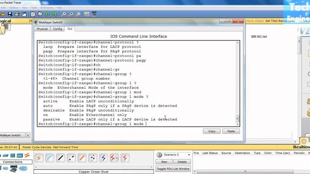Click the IEEE 802.3ad note text
This screenshot has height=174, width=310.
259,37
